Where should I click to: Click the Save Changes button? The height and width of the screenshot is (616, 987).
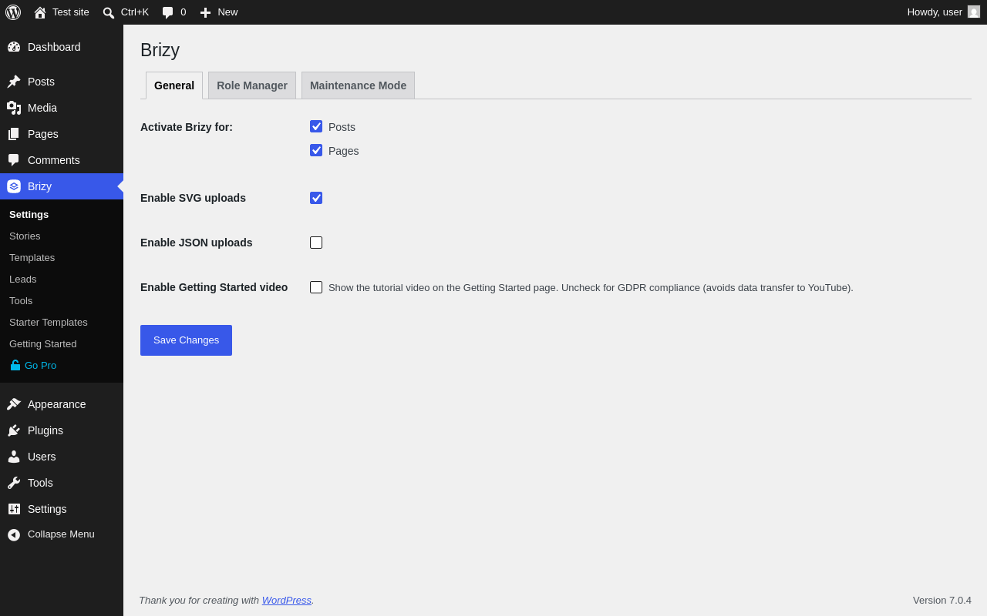[186, 340]
